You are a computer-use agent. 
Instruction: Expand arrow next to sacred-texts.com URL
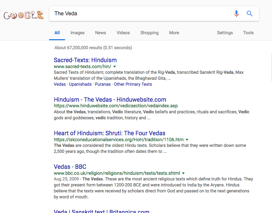pos(115,67)
